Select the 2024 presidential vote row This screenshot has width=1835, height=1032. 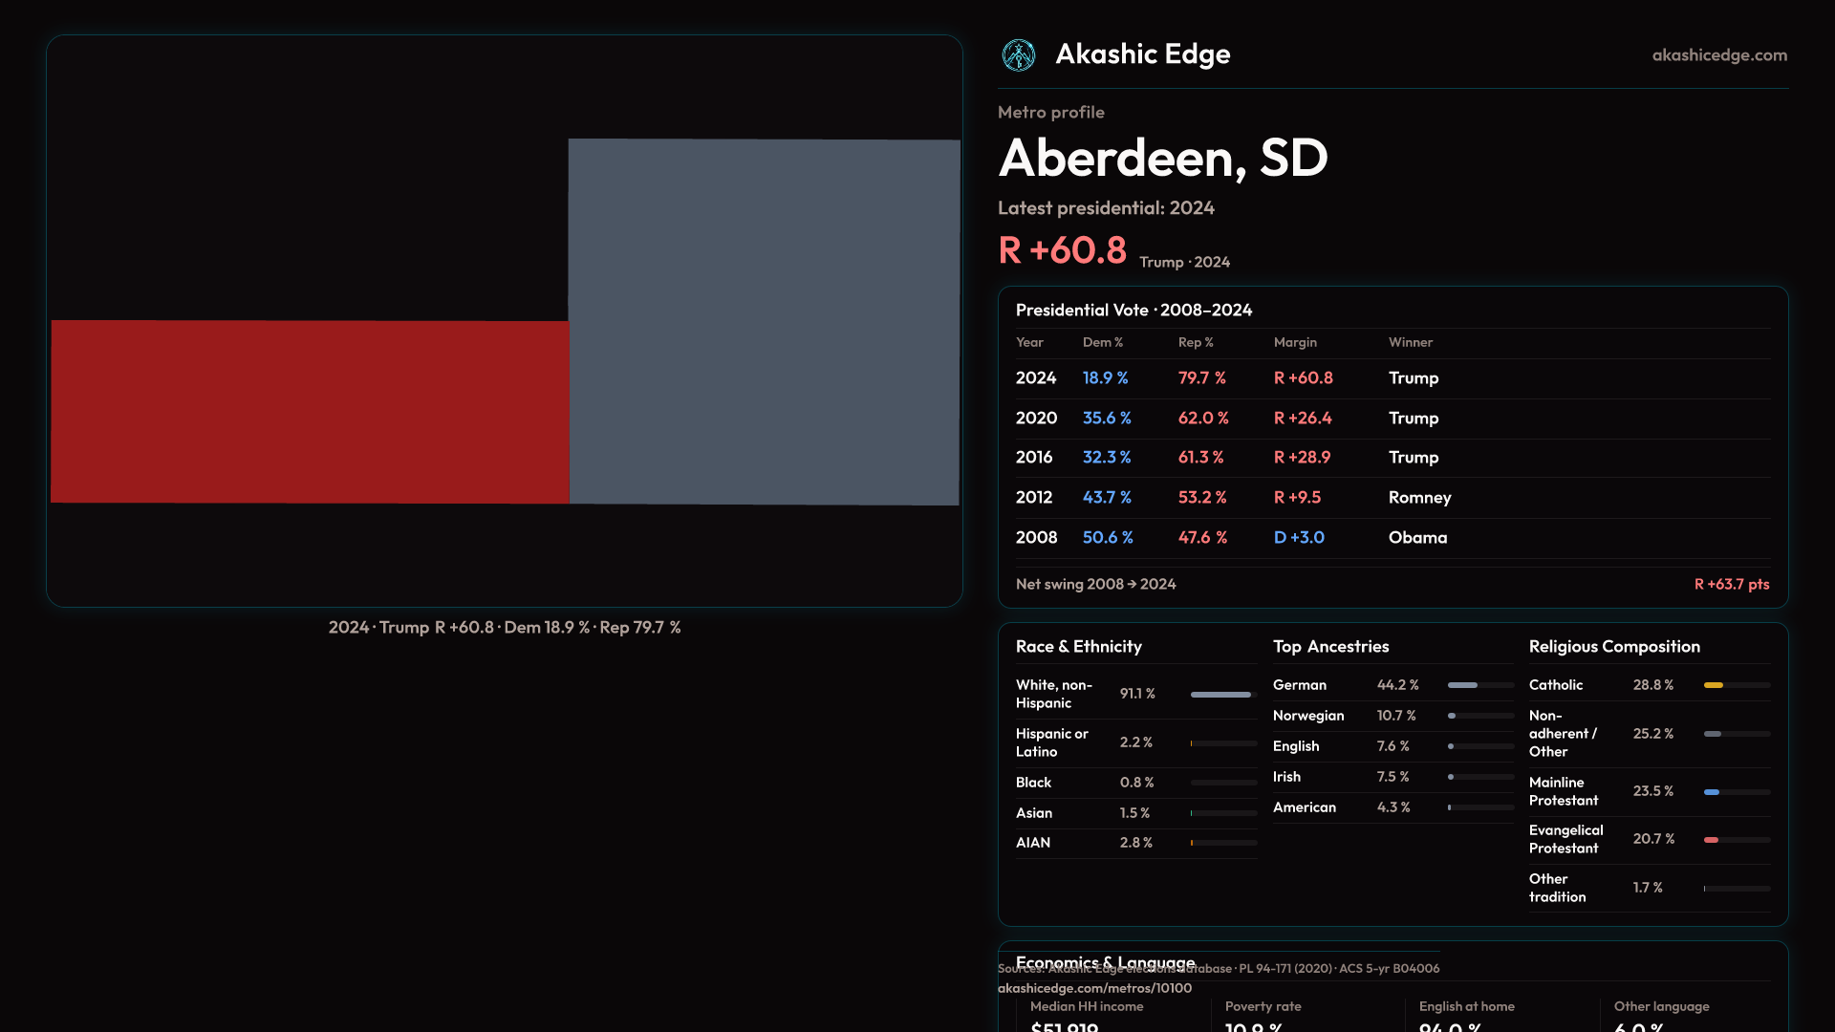click(x=1392, y=378)
